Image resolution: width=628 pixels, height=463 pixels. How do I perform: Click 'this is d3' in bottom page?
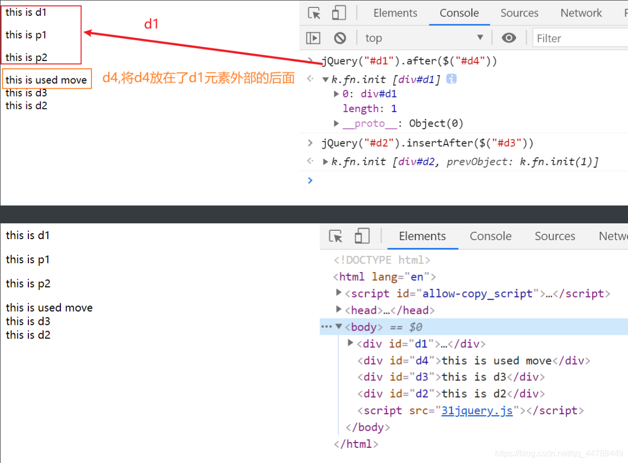pyautogui.click(x=28, y=321)
